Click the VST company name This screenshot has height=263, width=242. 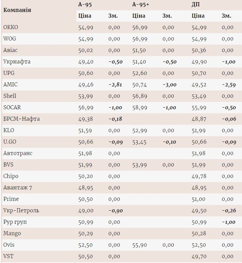(9, 256)
